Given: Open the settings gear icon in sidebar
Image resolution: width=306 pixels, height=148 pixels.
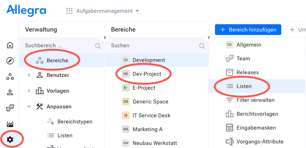Looking at the screenshot, I should [10, 140].
